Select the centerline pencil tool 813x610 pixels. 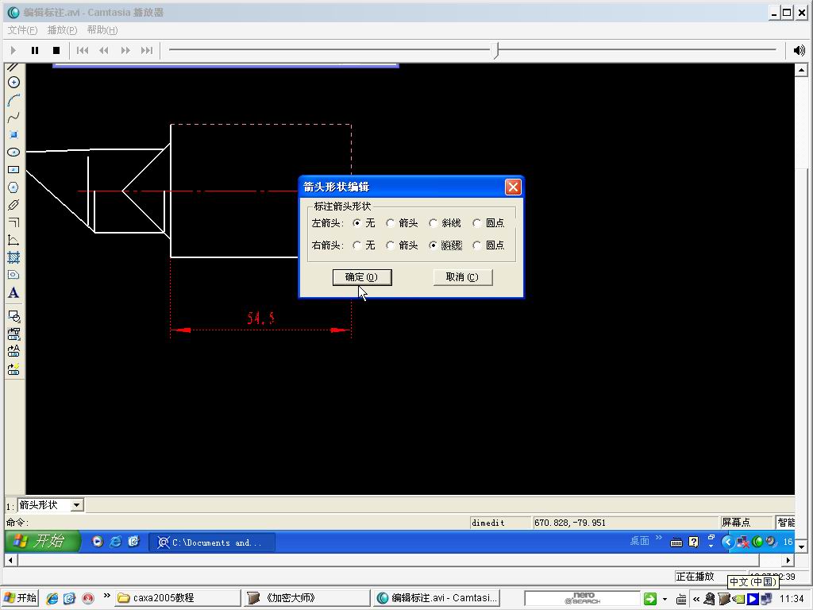14,205
